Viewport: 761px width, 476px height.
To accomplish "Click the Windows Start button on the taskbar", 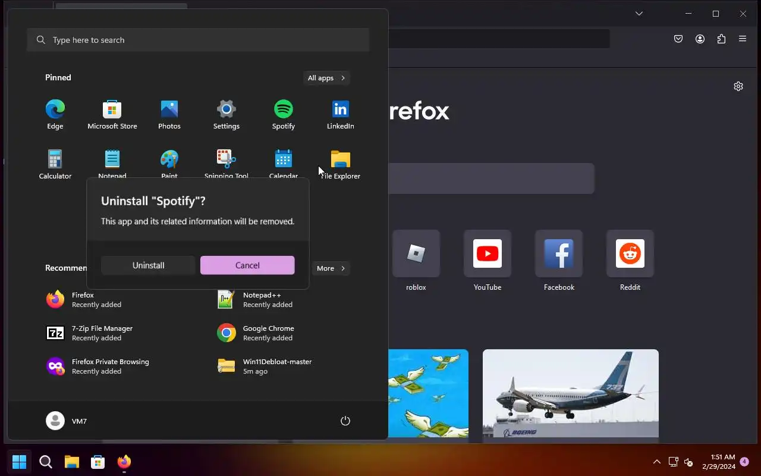I will [20, 462].
